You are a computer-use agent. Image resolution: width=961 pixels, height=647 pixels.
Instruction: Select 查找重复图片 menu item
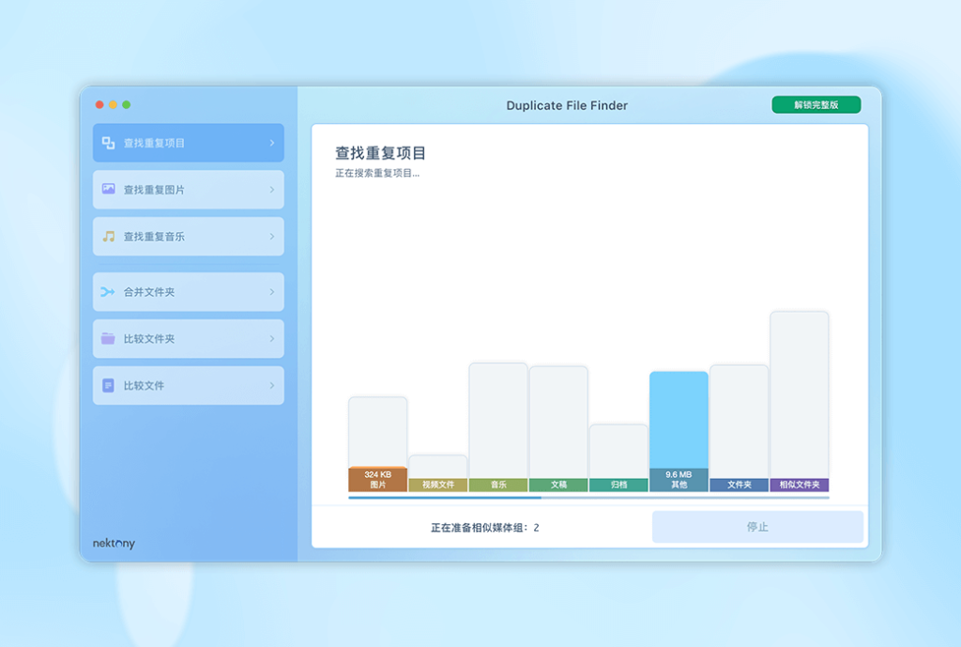click(188, 190)
